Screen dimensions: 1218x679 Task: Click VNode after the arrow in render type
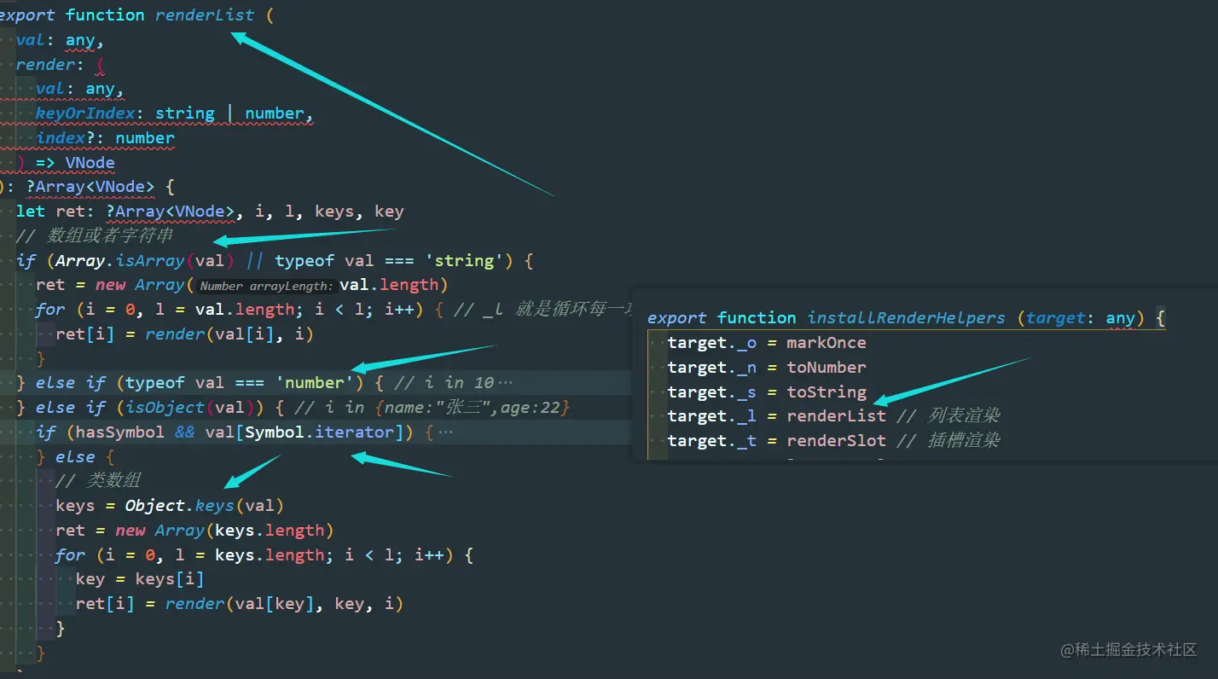(x=90, y=163)
